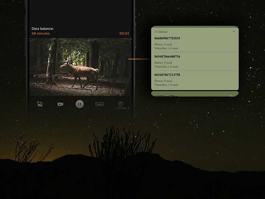Click the 59 minutes data balance
This screenshot has width=265, height=199.
(40, 34)
